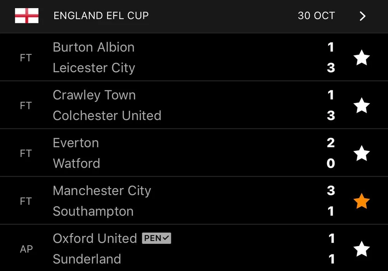
Task: Favorite the Burton Albion vs Leicester match
Action: point(362,58)
